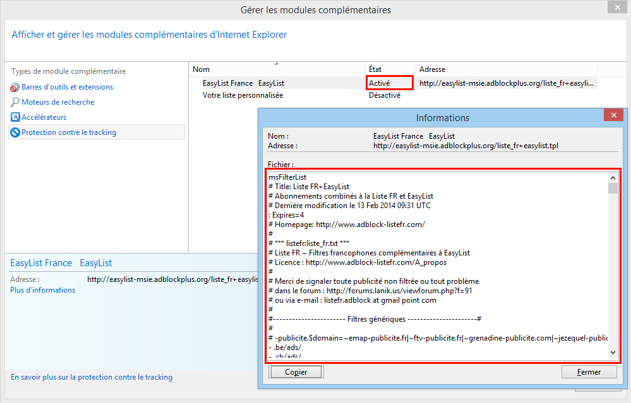Click EasyList France heading in details pane
Image resolution: width=631 pixels, height=403 pixels.
pyautogui.click(x=61, y=263)
